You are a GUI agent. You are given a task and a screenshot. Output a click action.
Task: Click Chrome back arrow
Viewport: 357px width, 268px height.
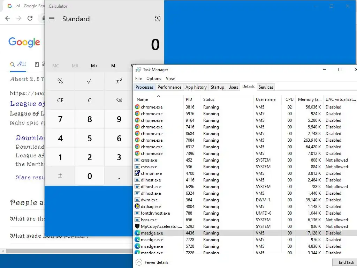coord(8,18)
